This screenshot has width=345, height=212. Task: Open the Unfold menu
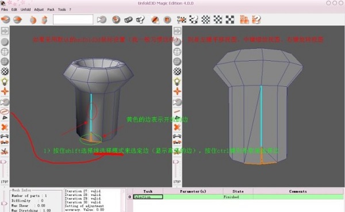pos(25,9)
